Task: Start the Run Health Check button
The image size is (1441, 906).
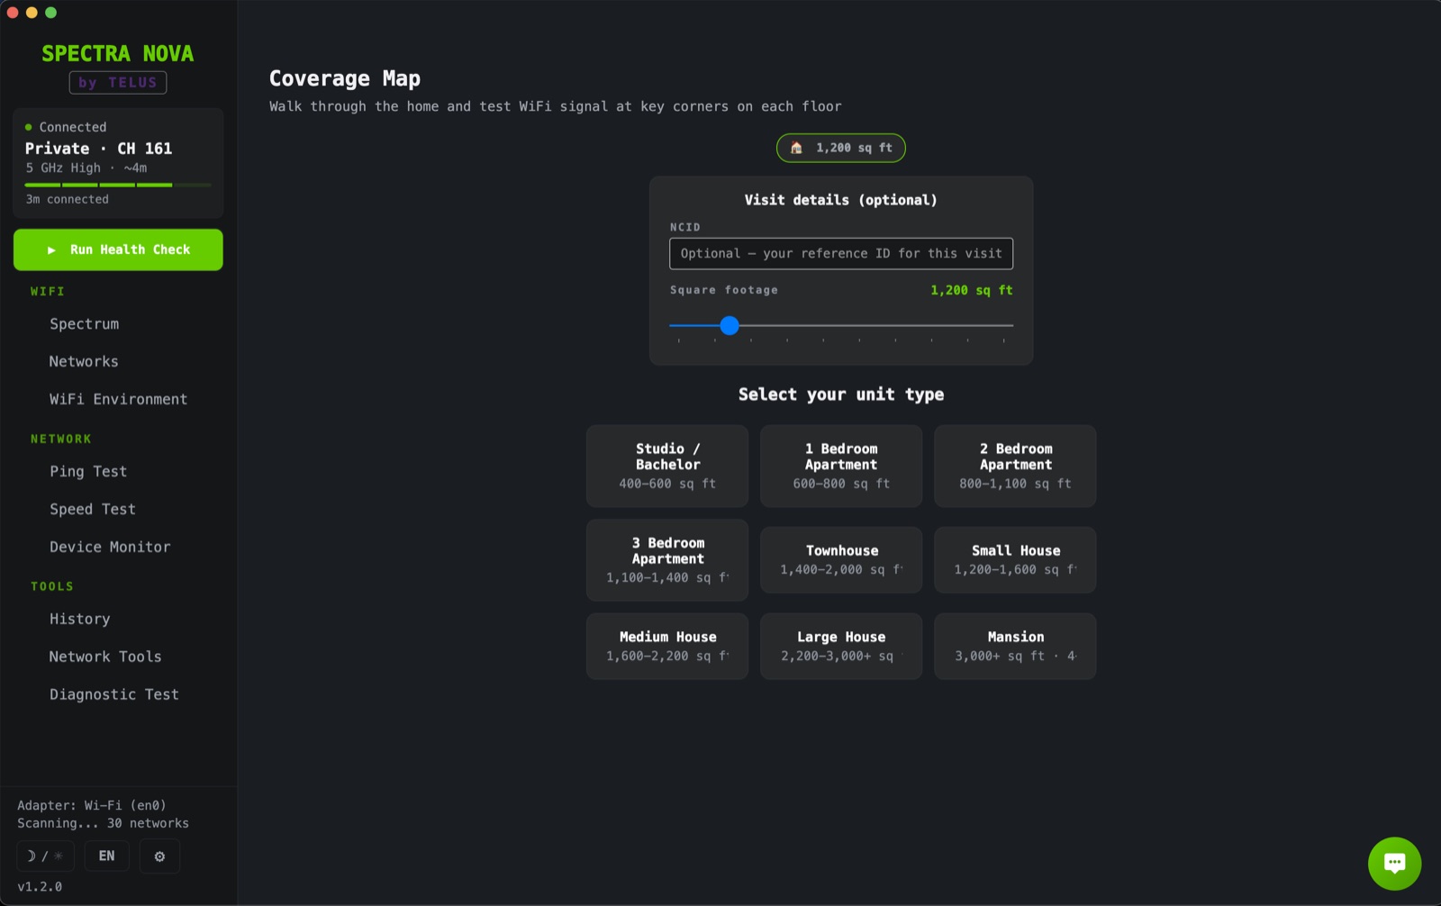Action: (x=118, y=249)
